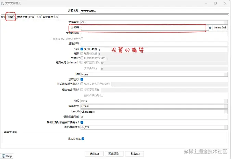This screenshot has height=159, width=232.
Task: Check 输出包含行数? checkbox
Action: 82,89
